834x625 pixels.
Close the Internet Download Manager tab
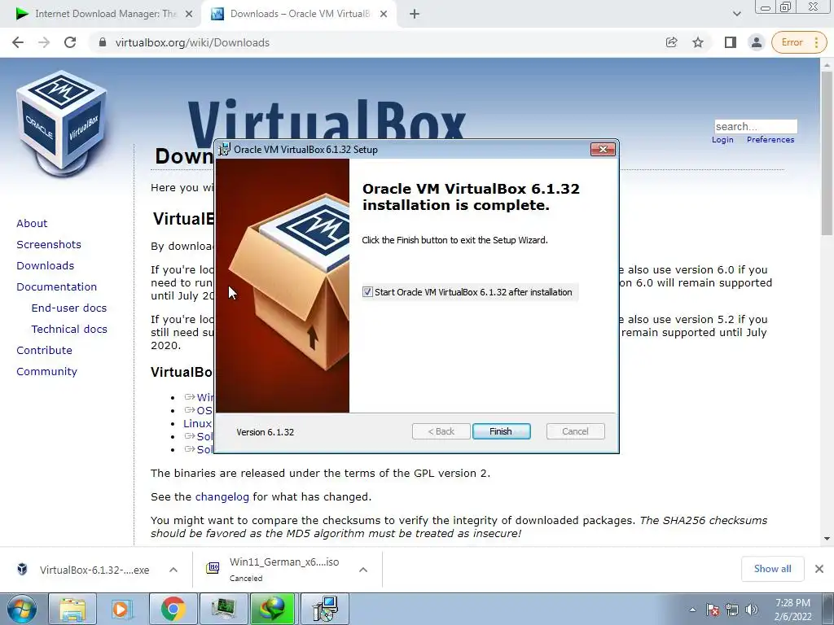(189, 14)
